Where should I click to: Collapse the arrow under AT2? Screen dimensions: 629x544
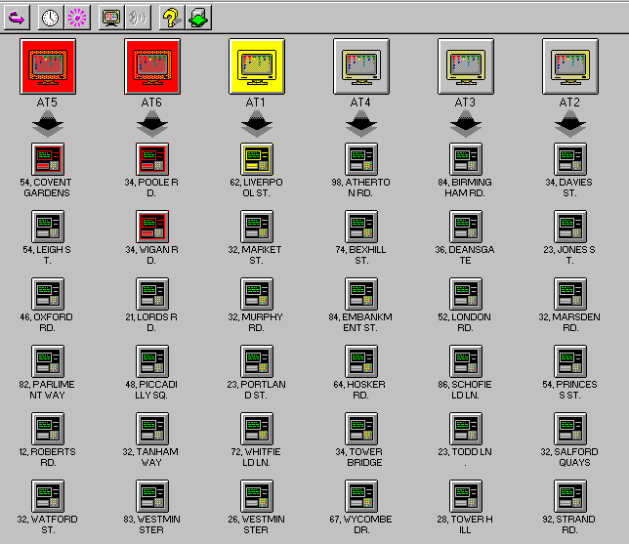(x=570, y=124)
